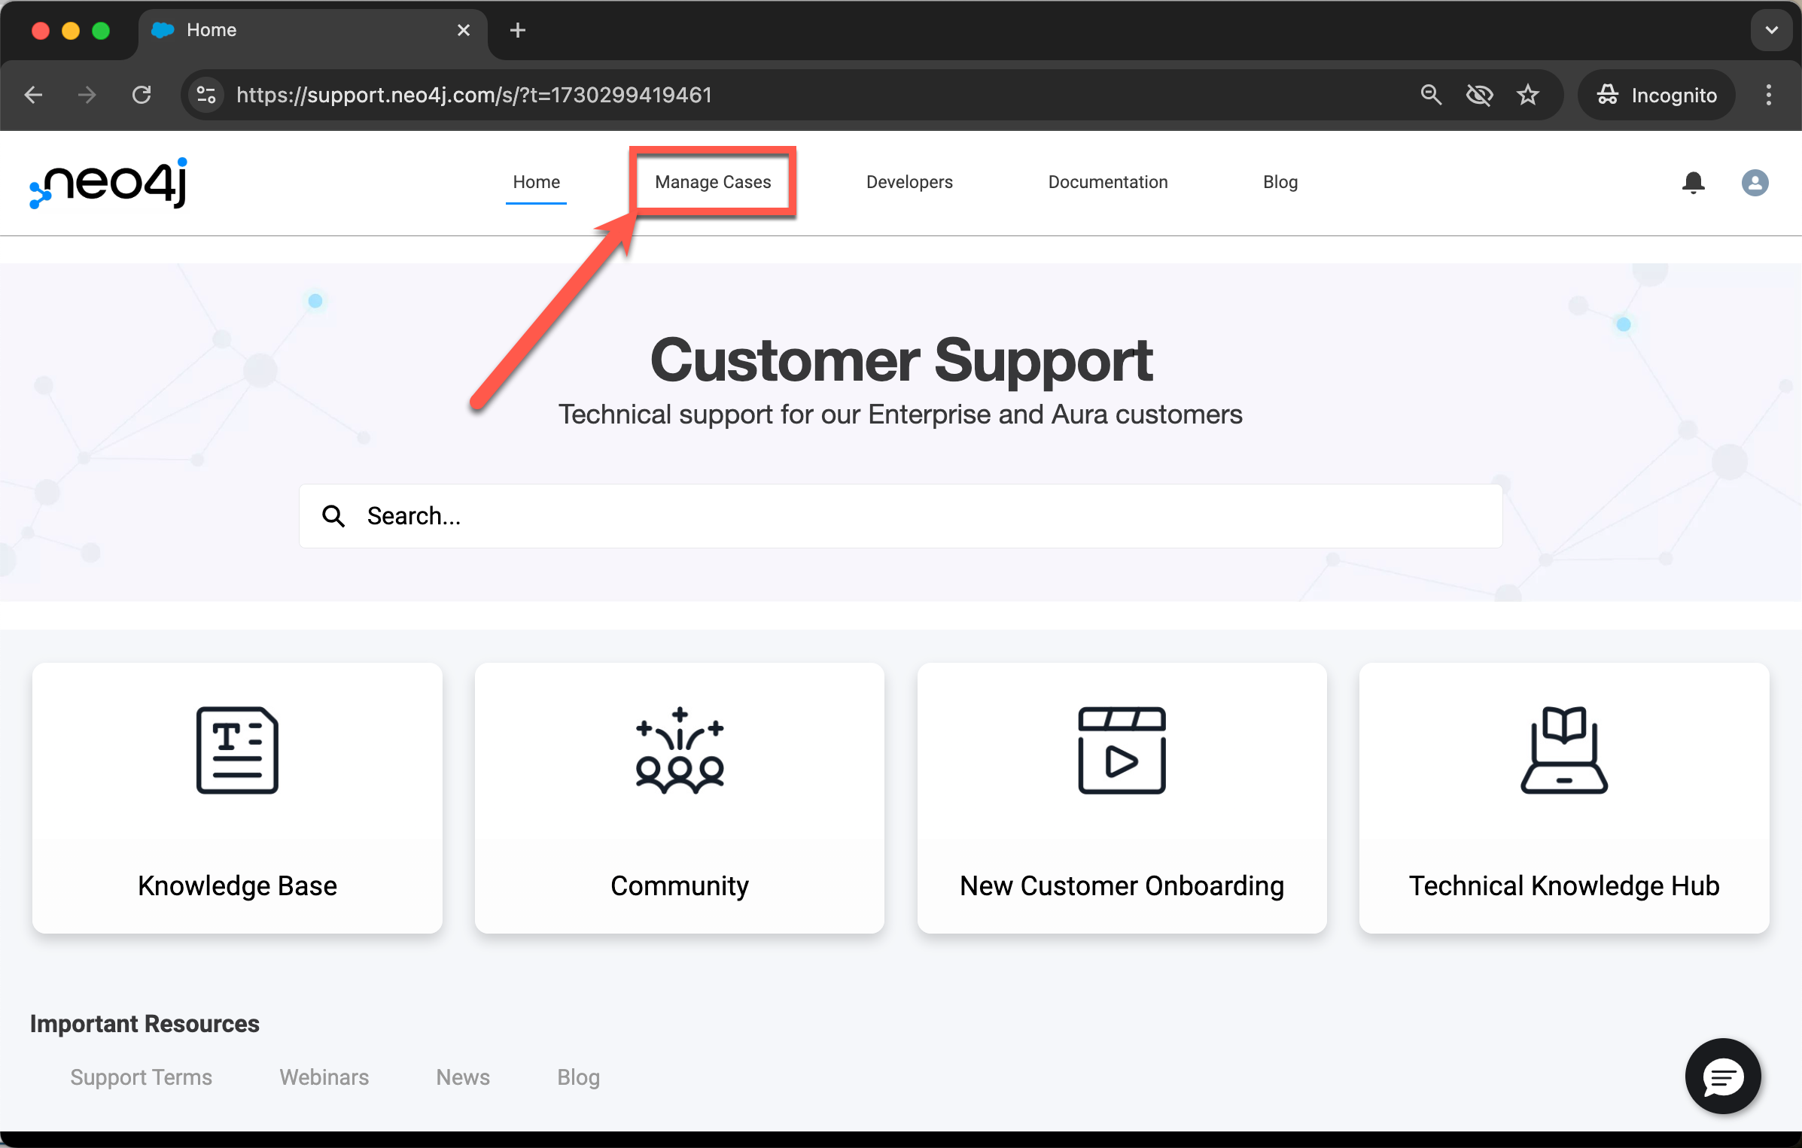Open the notifications bell

pos(1693,182)
